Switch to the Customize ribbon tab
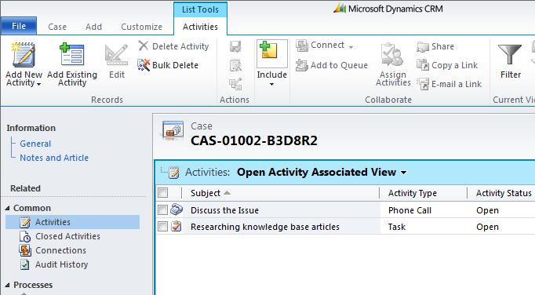535x295 pixels. coord(142,27)
